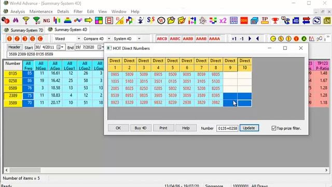Toggle the AABC pattern filter
The width and height of the screenshot is (332, 187).
click(x=175, y=39)
